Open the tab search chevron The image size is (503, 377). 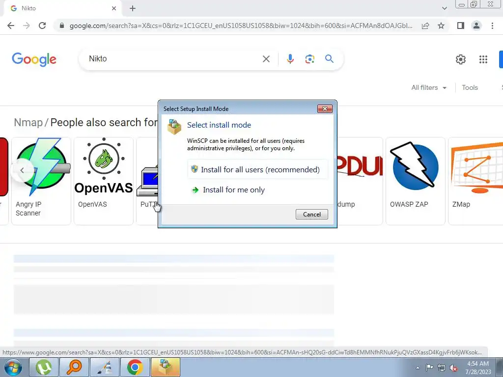tap(444, 8)
